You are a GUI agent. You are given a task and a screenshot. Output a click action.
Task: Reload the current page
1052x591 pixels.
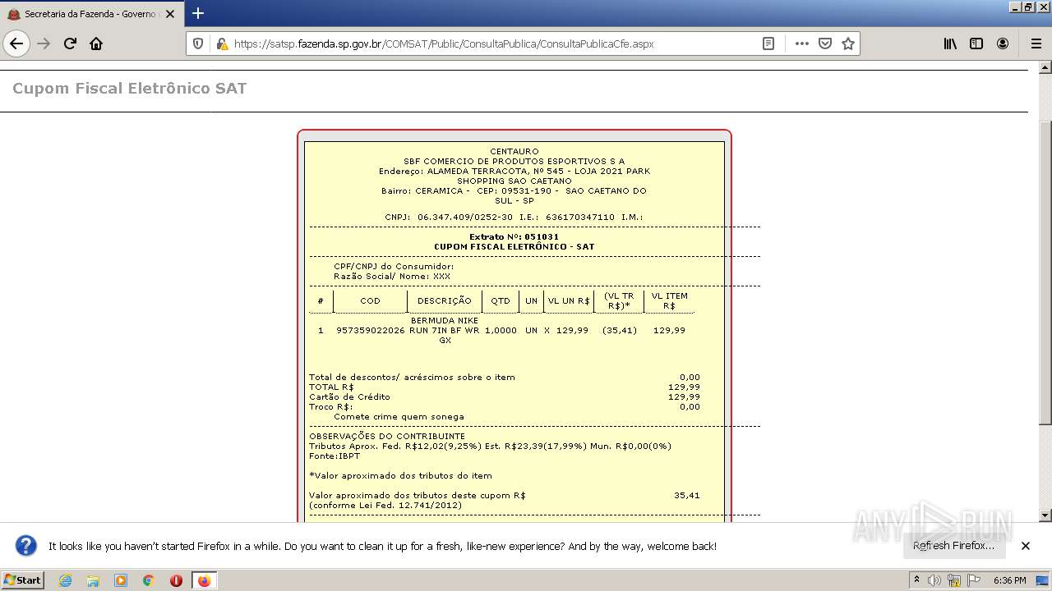pos(70,44)
